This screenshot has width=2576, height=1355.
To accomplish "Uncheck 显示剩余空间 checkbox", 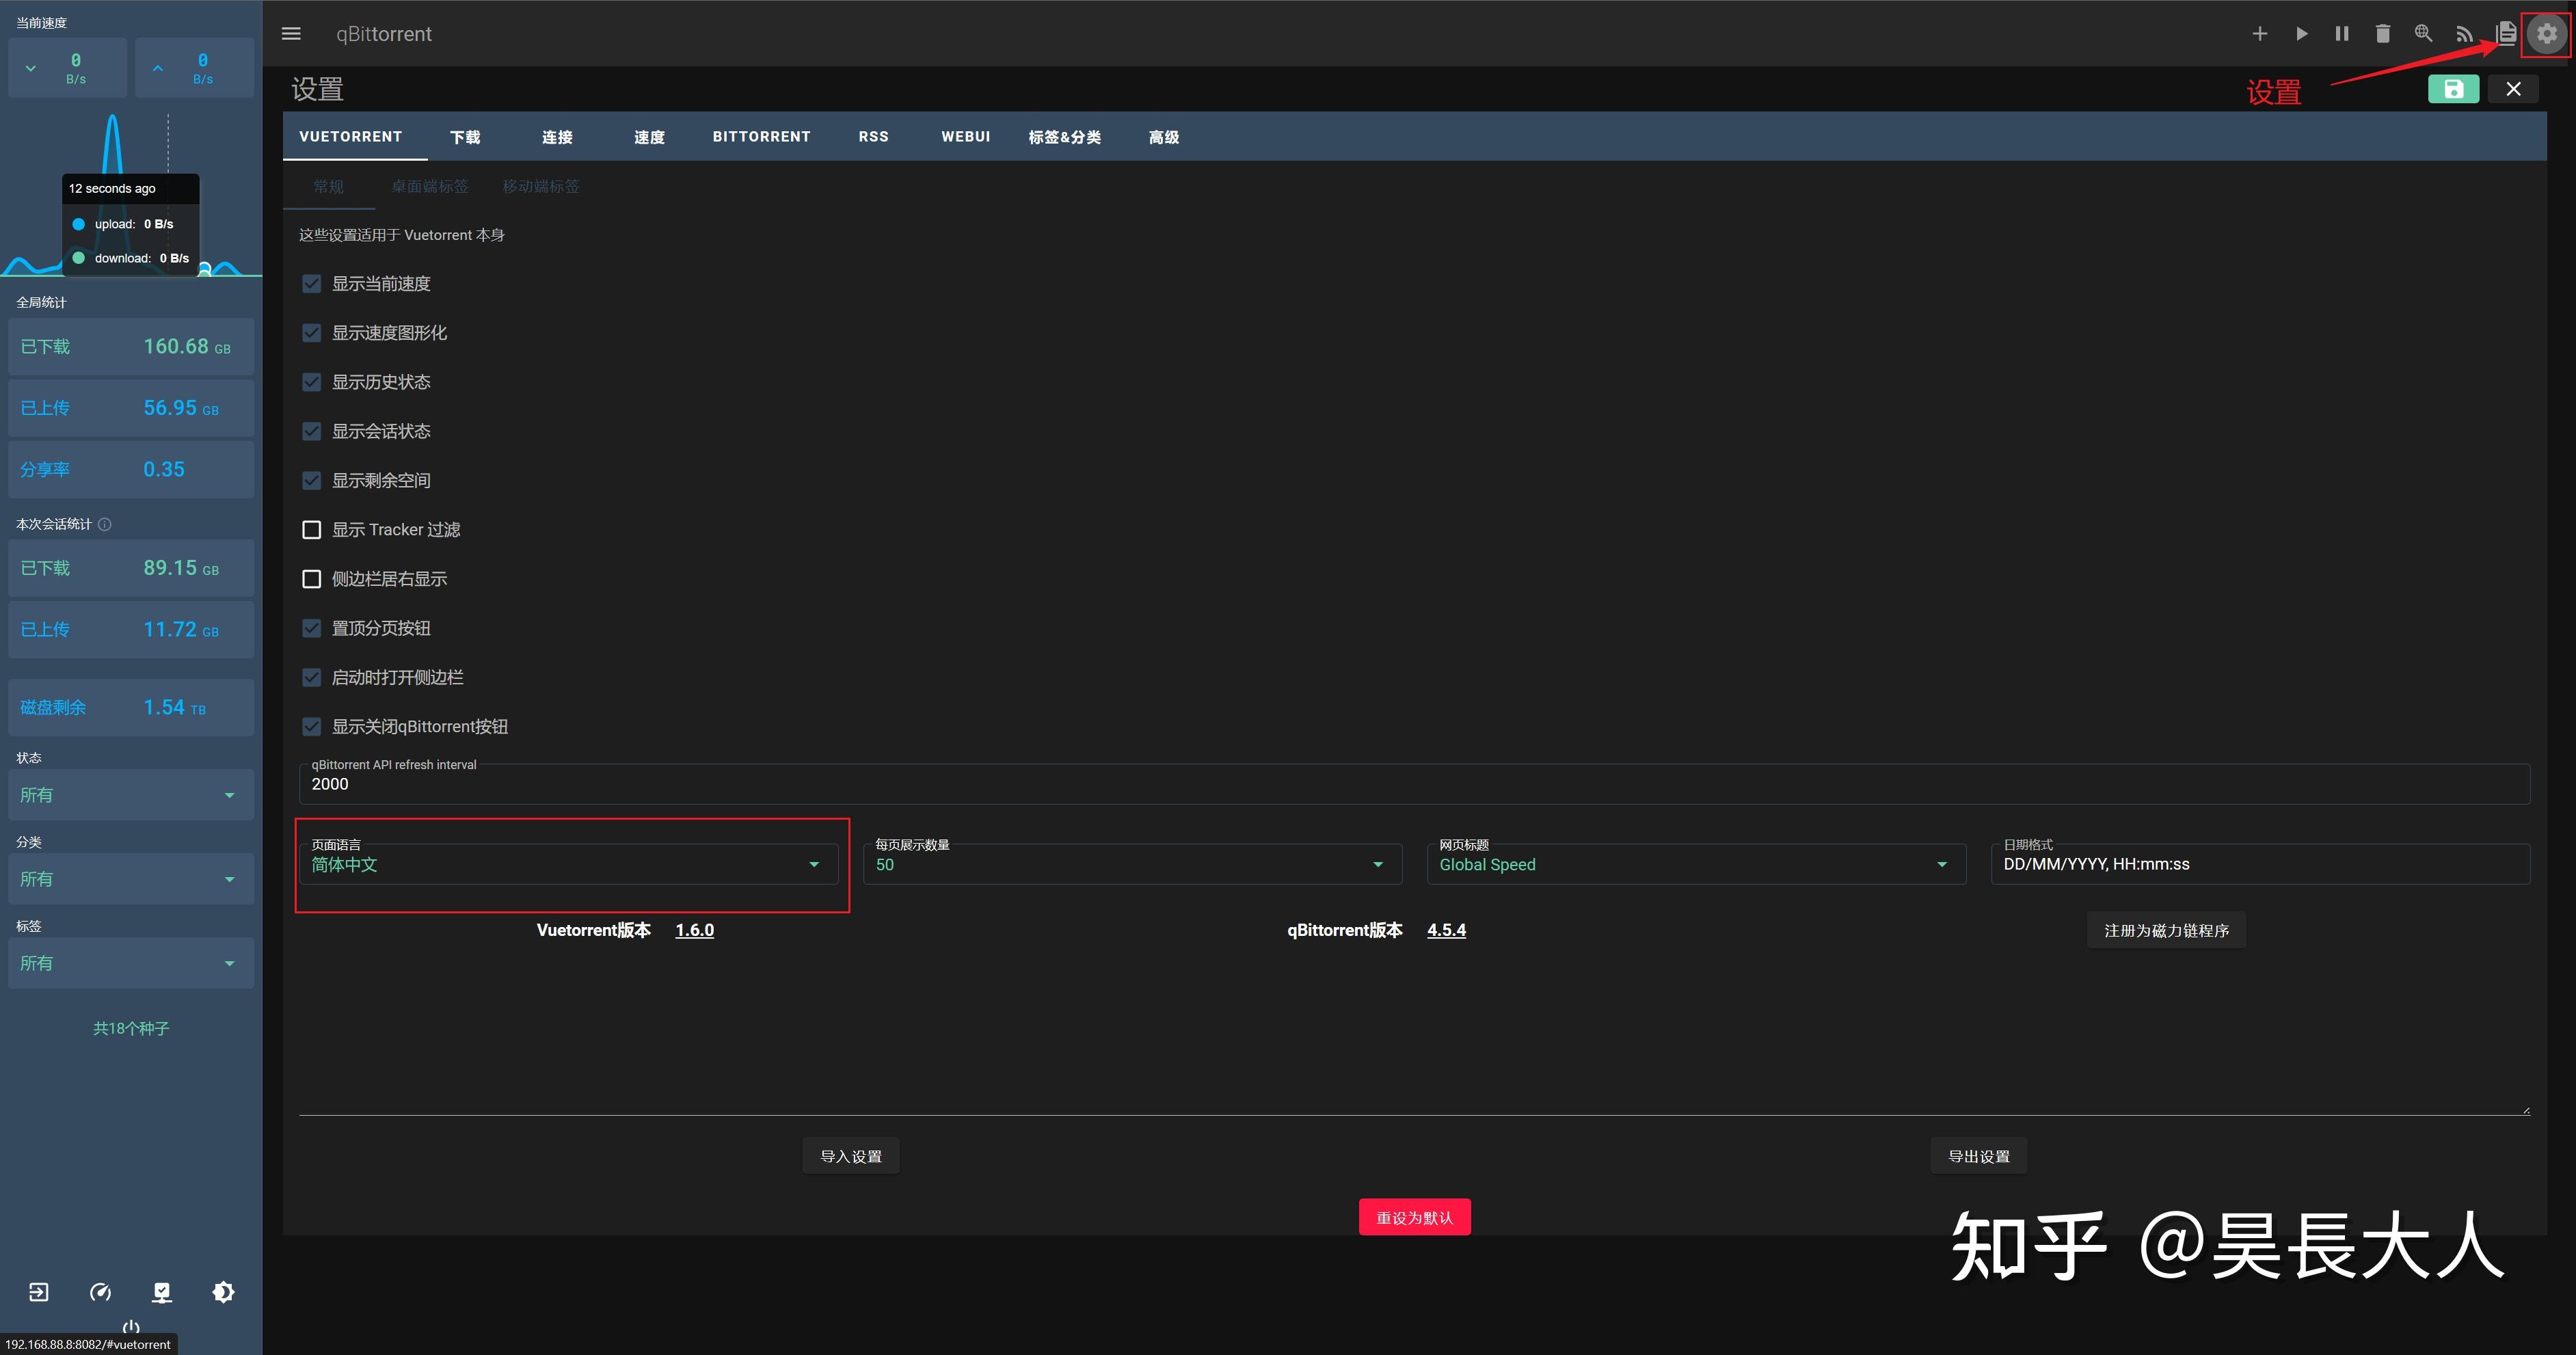I will pyautogui.click(x=312, y=481).
